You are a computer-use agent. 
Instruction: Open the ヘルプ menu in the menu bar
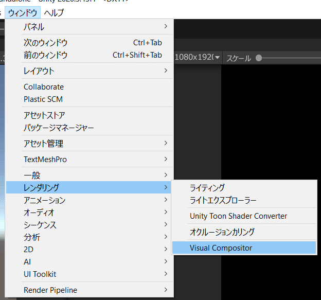coord(54,13)
